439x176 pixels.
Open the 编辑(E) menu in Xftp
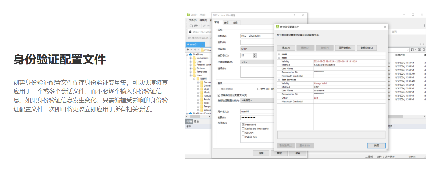tap(203, 20)
